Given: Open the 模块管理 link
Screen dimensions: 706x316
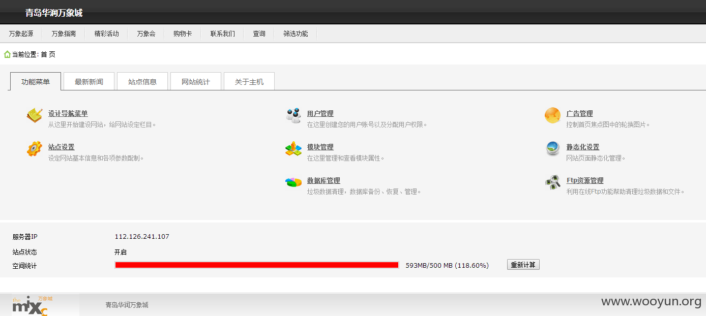Looking at the screenshot, I should coord(320,147).
